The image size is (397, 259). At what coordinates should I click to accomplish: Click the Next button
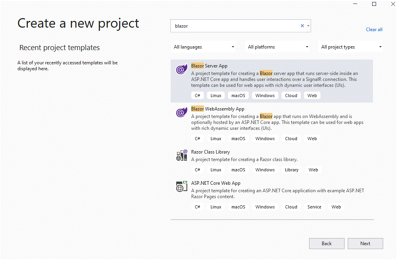point(365,244)
